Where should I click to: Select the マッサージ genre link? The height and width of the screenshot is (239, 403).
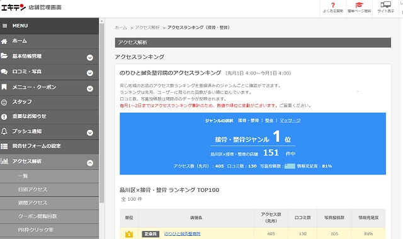[x=290, y=120]
